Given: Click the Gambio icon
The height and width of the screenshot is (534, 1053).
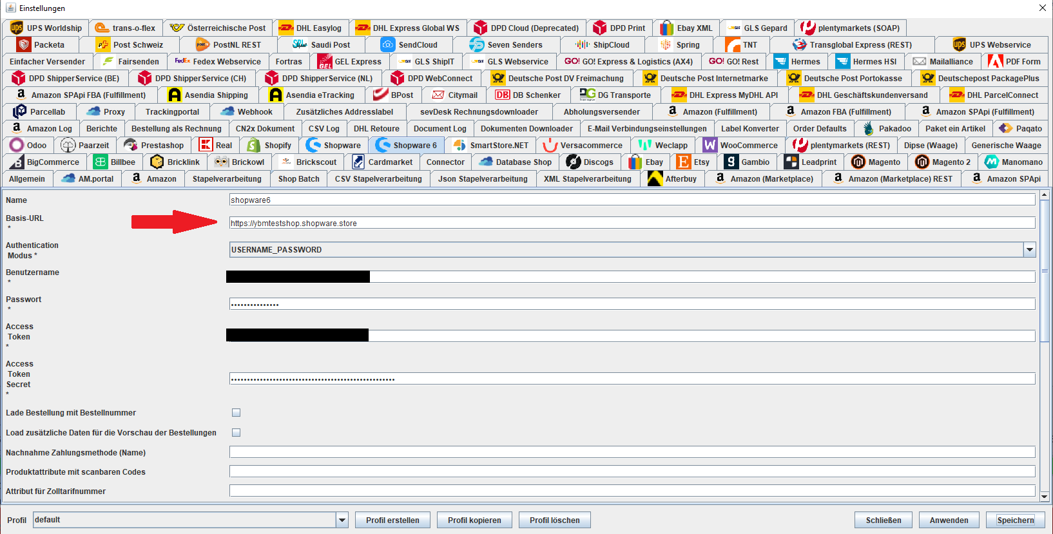Looking at the screenshot, I should tap(731, 162).
